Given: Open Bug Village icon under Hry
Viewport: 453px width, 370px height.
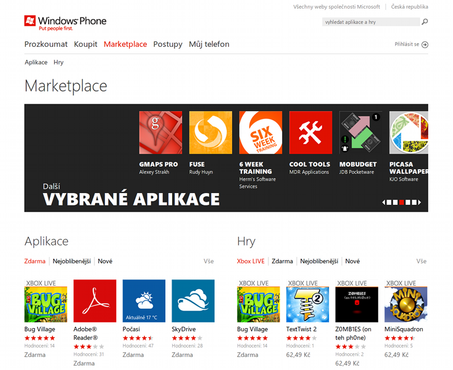Looking at the screenshot, I should pos(258,301).
